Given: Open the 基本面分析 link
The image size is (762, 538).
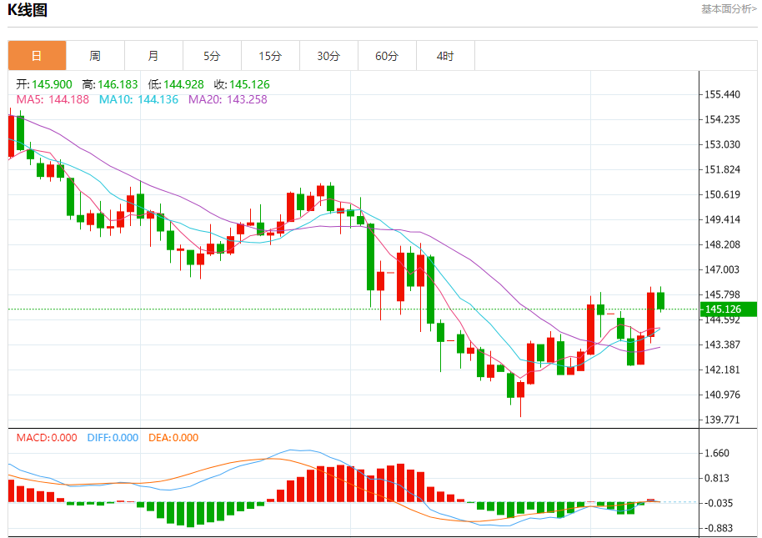Looking at the screenshot, I should 729,9.
